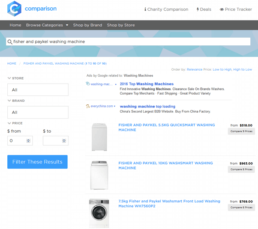
Task: Sort price Low to High
Action: tap(222, 69)
